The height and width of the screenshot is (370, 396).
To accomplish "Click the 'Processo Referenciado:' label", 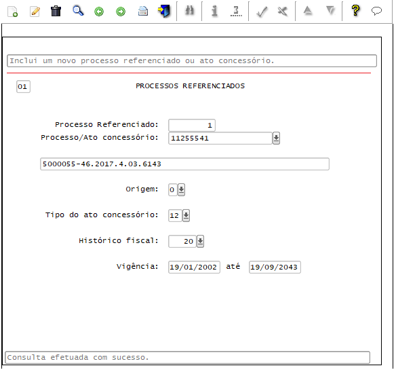I will (106, 125).
